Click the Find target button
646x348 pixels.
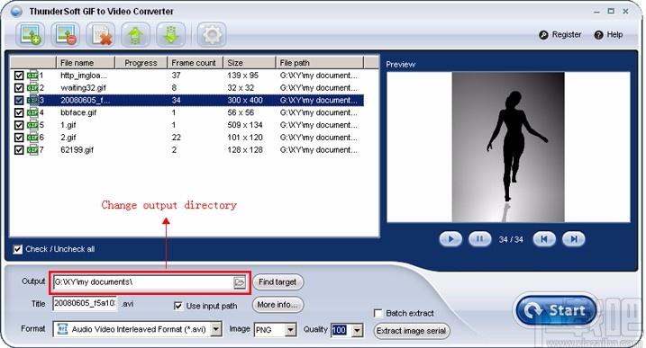(x=278, y=282)
